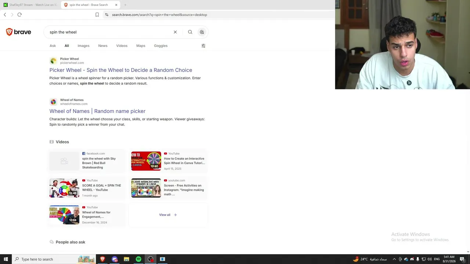This screenshot has height=264, width=470.
Task: Open the Free Activities on Instagram video
Action: (x=184, y=190)
